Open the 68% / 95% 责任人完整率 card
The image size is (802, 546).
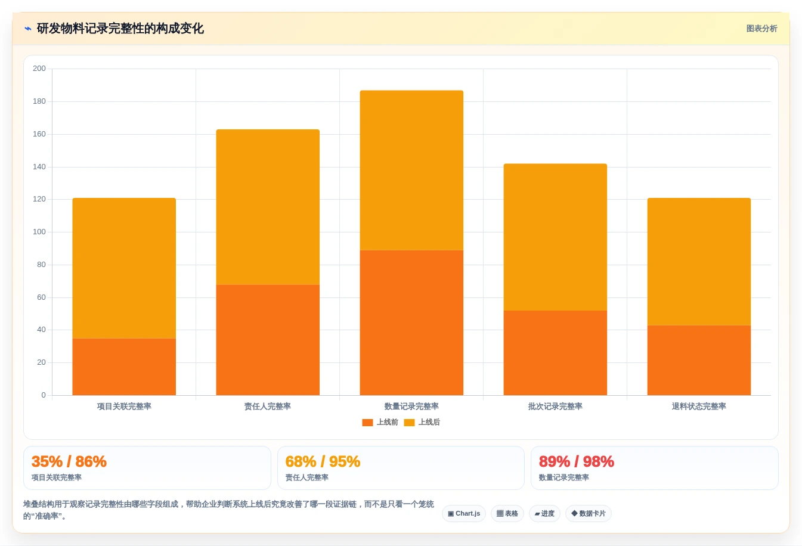coord(401,468)
